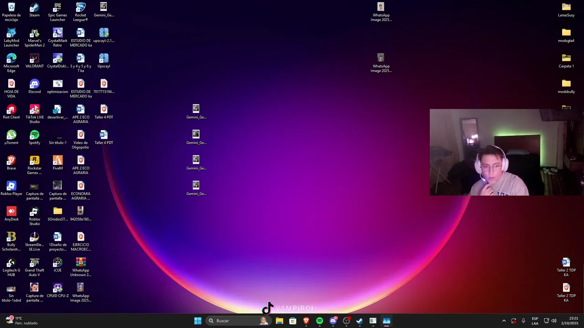Select the Riot Client shortcut

point(11,112)
